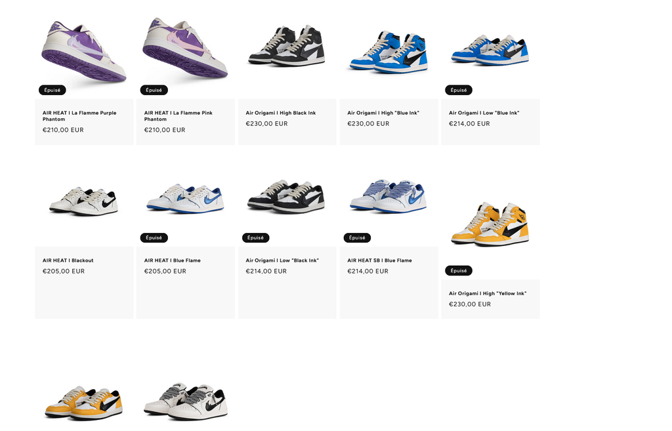The image size is (672, 431).
Task: Select the Air Origami High "Blue Ink" photo
Action: click(x=388, y=51)
